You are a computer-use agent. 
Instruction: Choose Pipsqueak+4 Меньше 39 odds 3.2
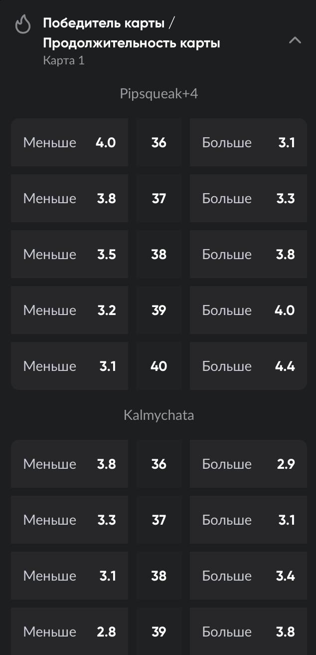tap(69, 311)
